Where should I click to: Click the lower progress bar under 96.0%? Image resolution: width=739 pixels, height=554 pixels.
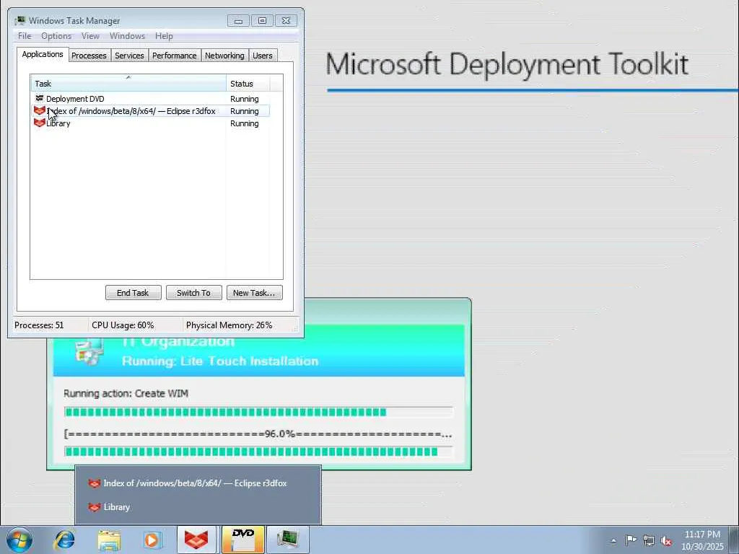click(258, 452)
